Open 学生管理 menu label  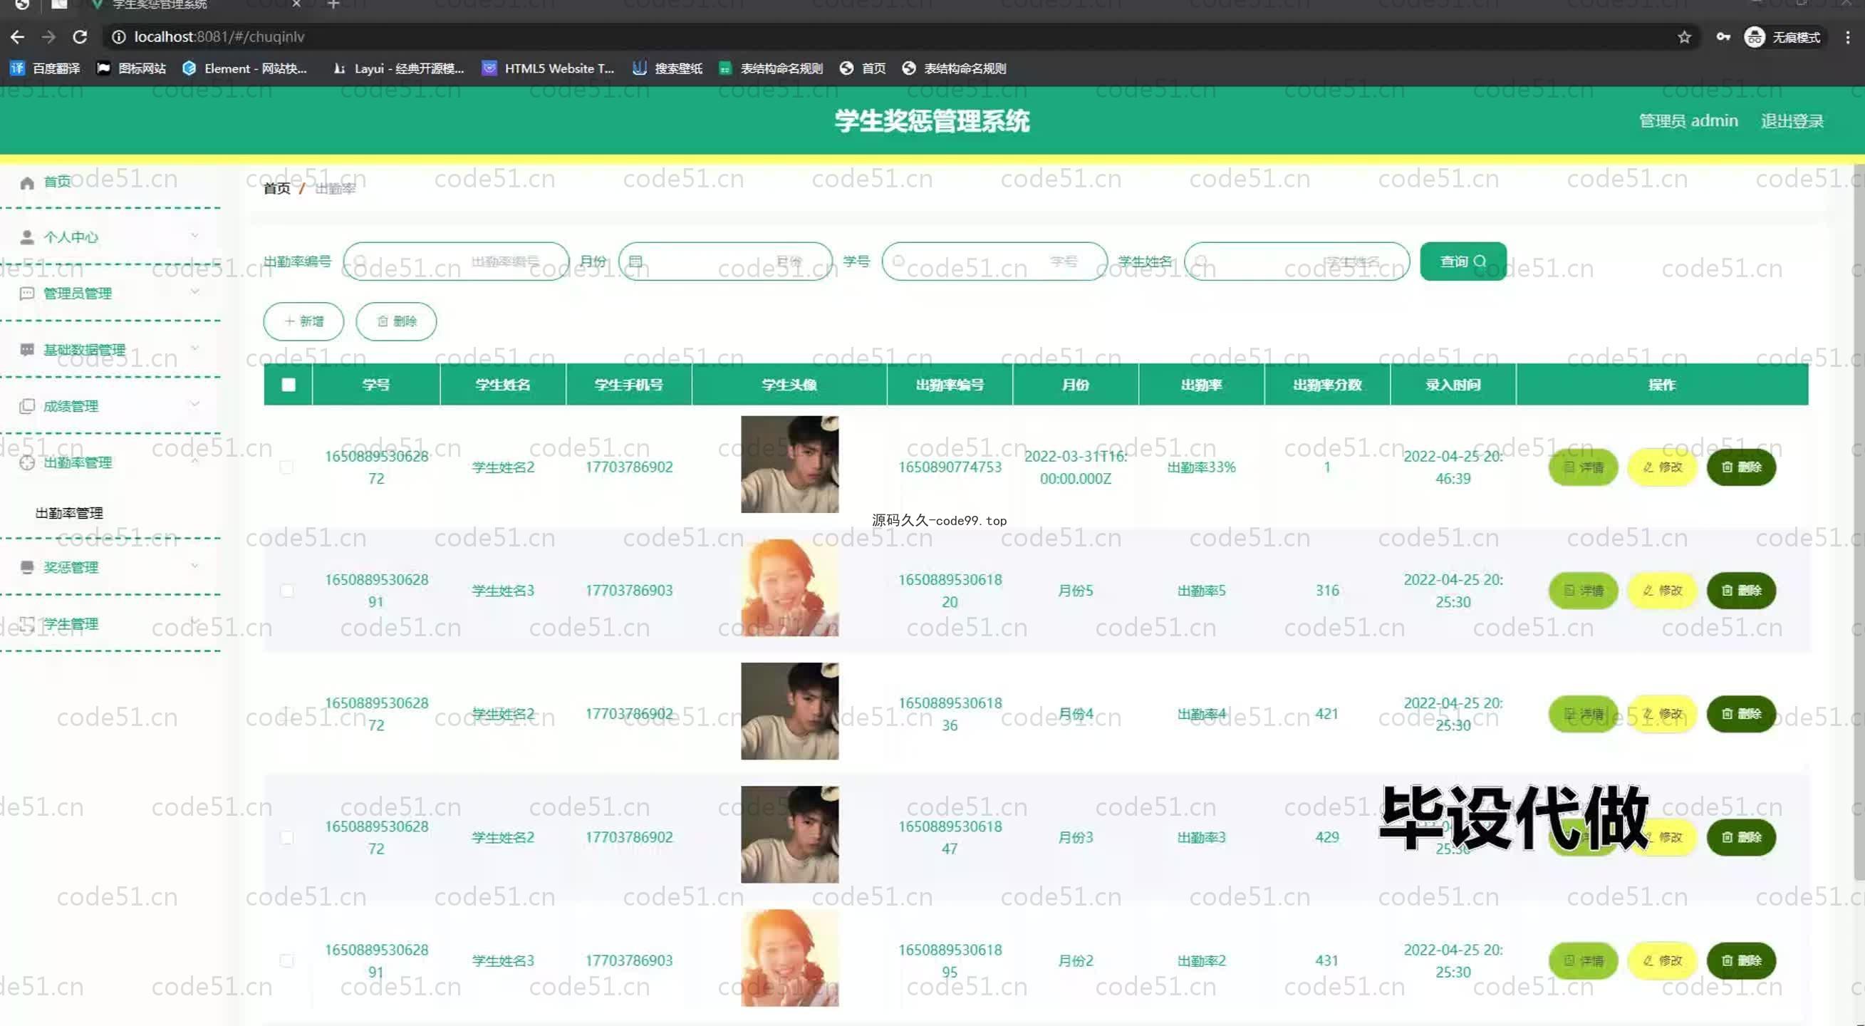71,624
